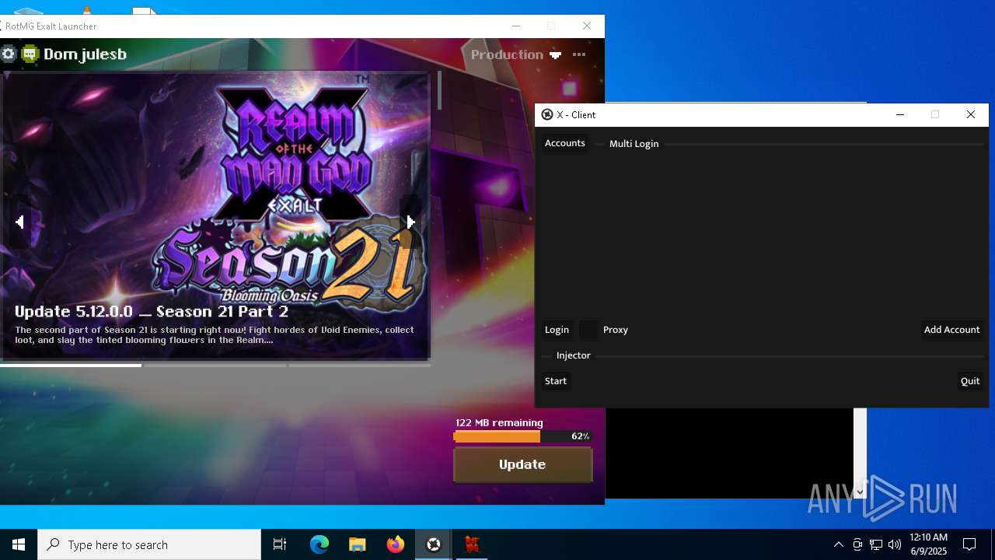Open the notification center icon
This screenshot has height=560, width=995.
pos(969,544)
